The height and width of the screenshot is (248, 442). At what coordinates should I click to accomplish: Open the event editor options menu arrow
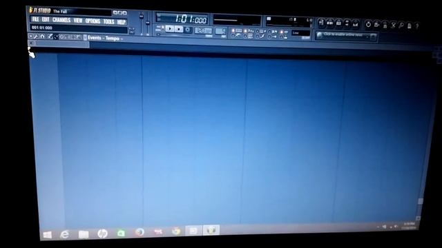(30, 36)
